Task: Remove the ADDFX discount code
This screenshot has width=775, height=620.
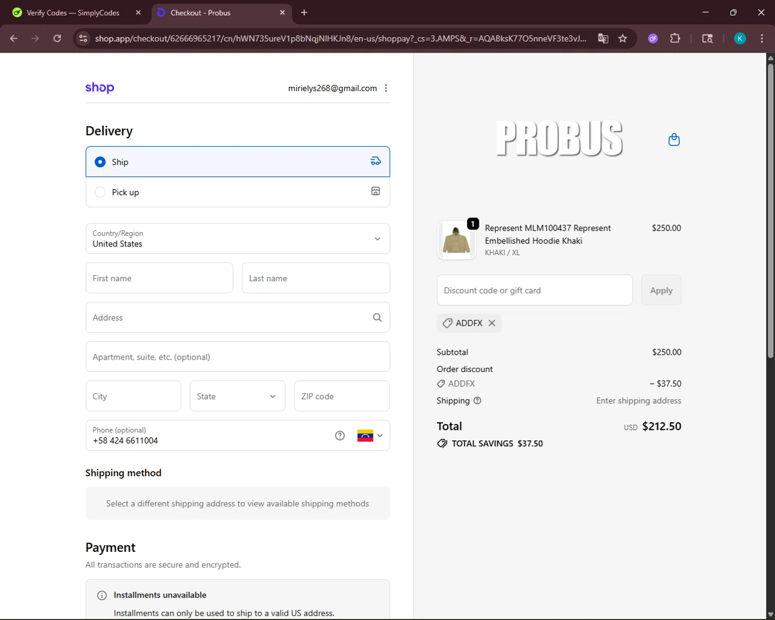Action: point(492,323)
